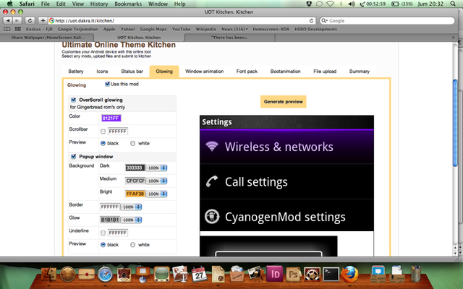Add a new Safari tab
The image size is (463, 289).
pyautogui.click(x=453, y=38)
